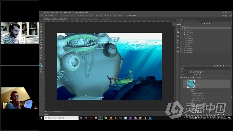This screenshot has height=131, width=233.
Task: Click the foreground color swatch
Action: tap(41, 65)
